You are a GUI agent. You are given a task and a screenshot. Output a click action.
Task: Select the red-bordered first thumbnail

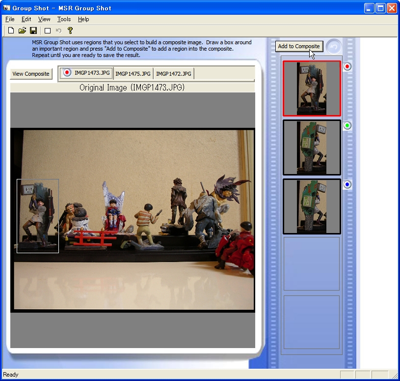tap(312, 88)
